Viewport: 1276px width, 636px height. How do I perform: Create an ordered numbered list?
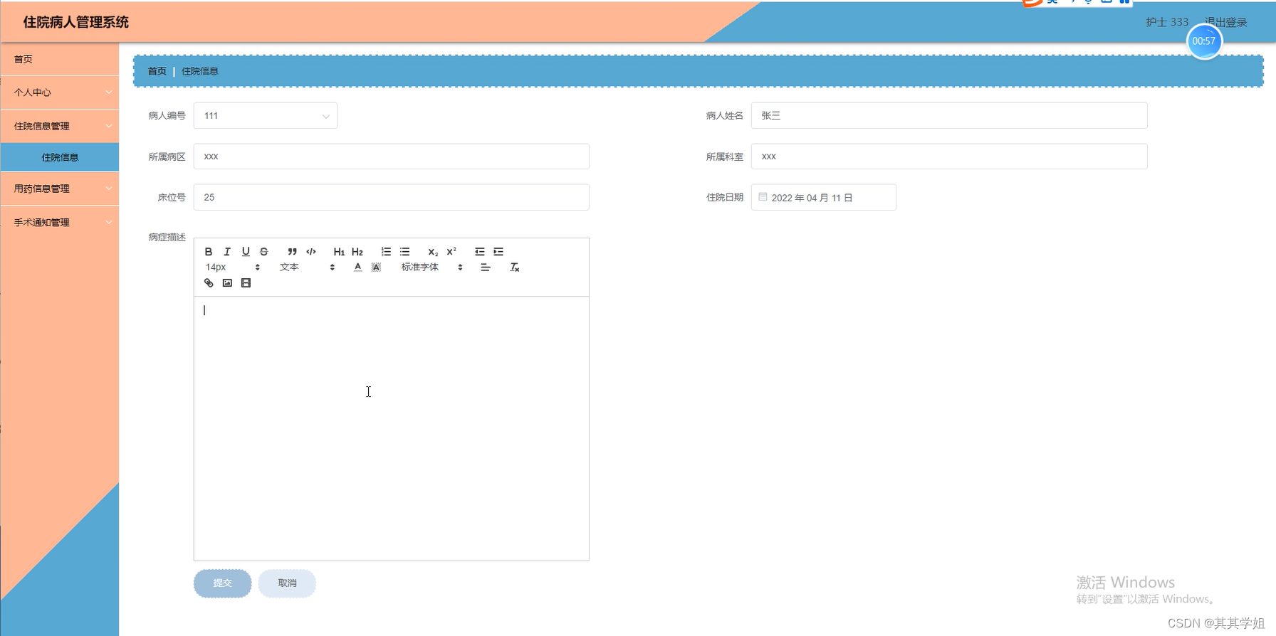tap(386, 252)
